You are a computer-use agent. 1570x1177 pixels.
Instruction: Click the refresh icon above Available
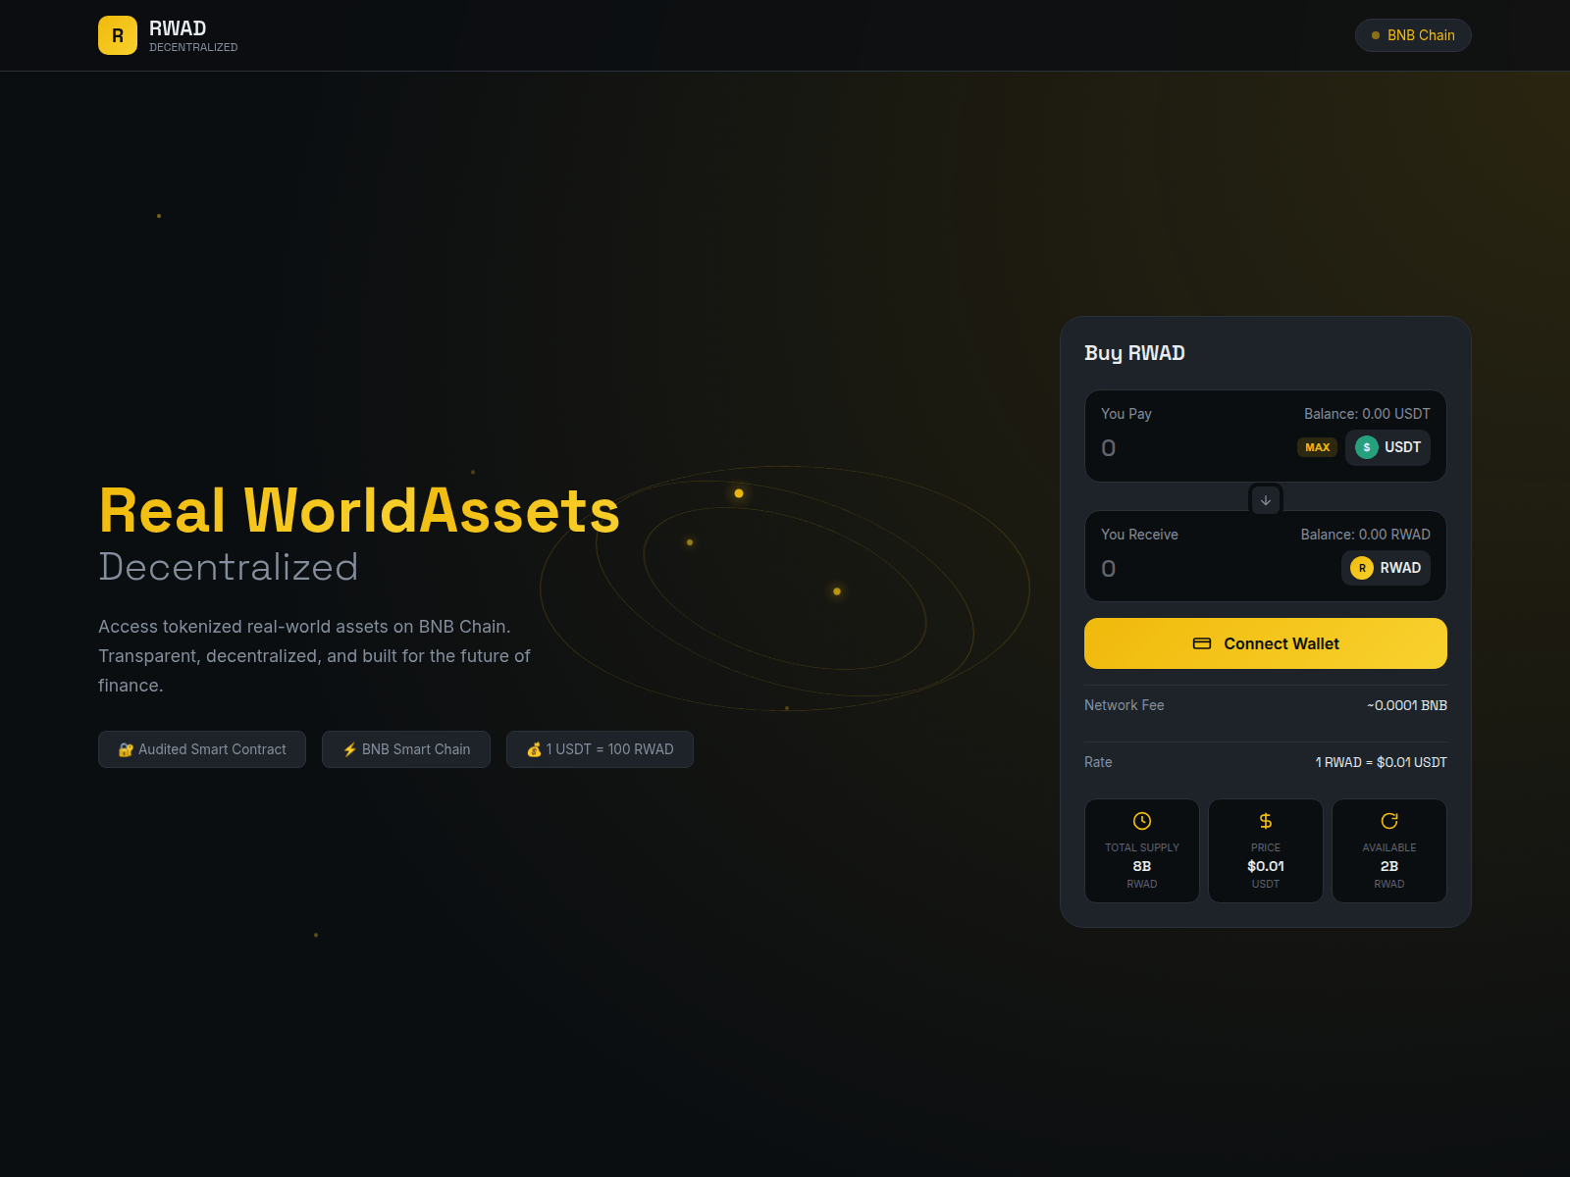(1389, 821)
